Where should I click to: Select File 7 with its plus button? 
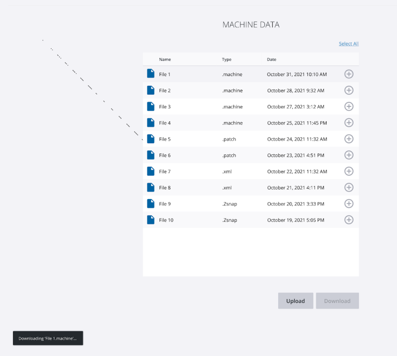(349, 171)
